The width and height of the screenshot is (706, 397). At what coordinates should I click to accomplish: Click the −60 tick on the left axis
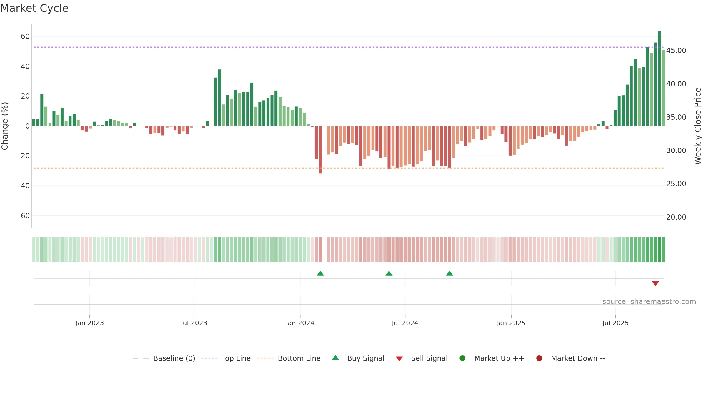(x=23, y=216)
